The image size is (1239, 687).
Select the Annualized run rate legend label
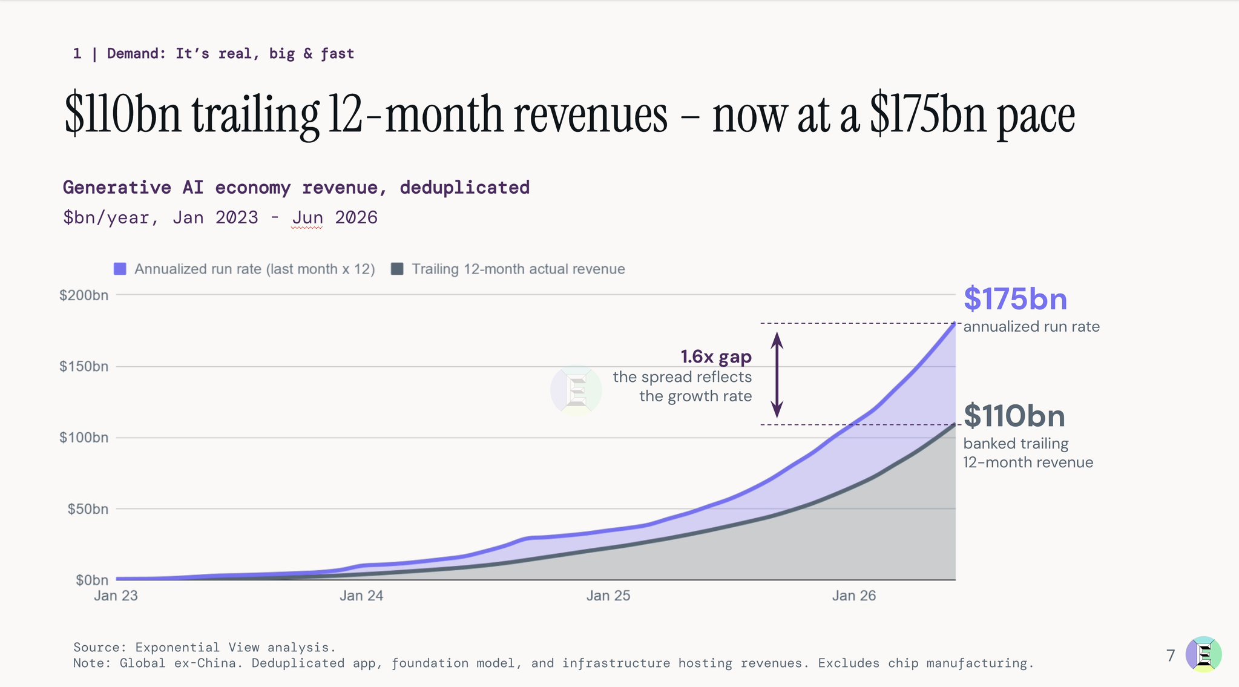click(255, 269)
